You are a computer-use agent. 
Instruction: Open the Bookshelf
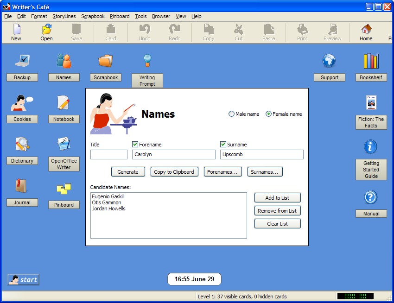pos(371,65)
